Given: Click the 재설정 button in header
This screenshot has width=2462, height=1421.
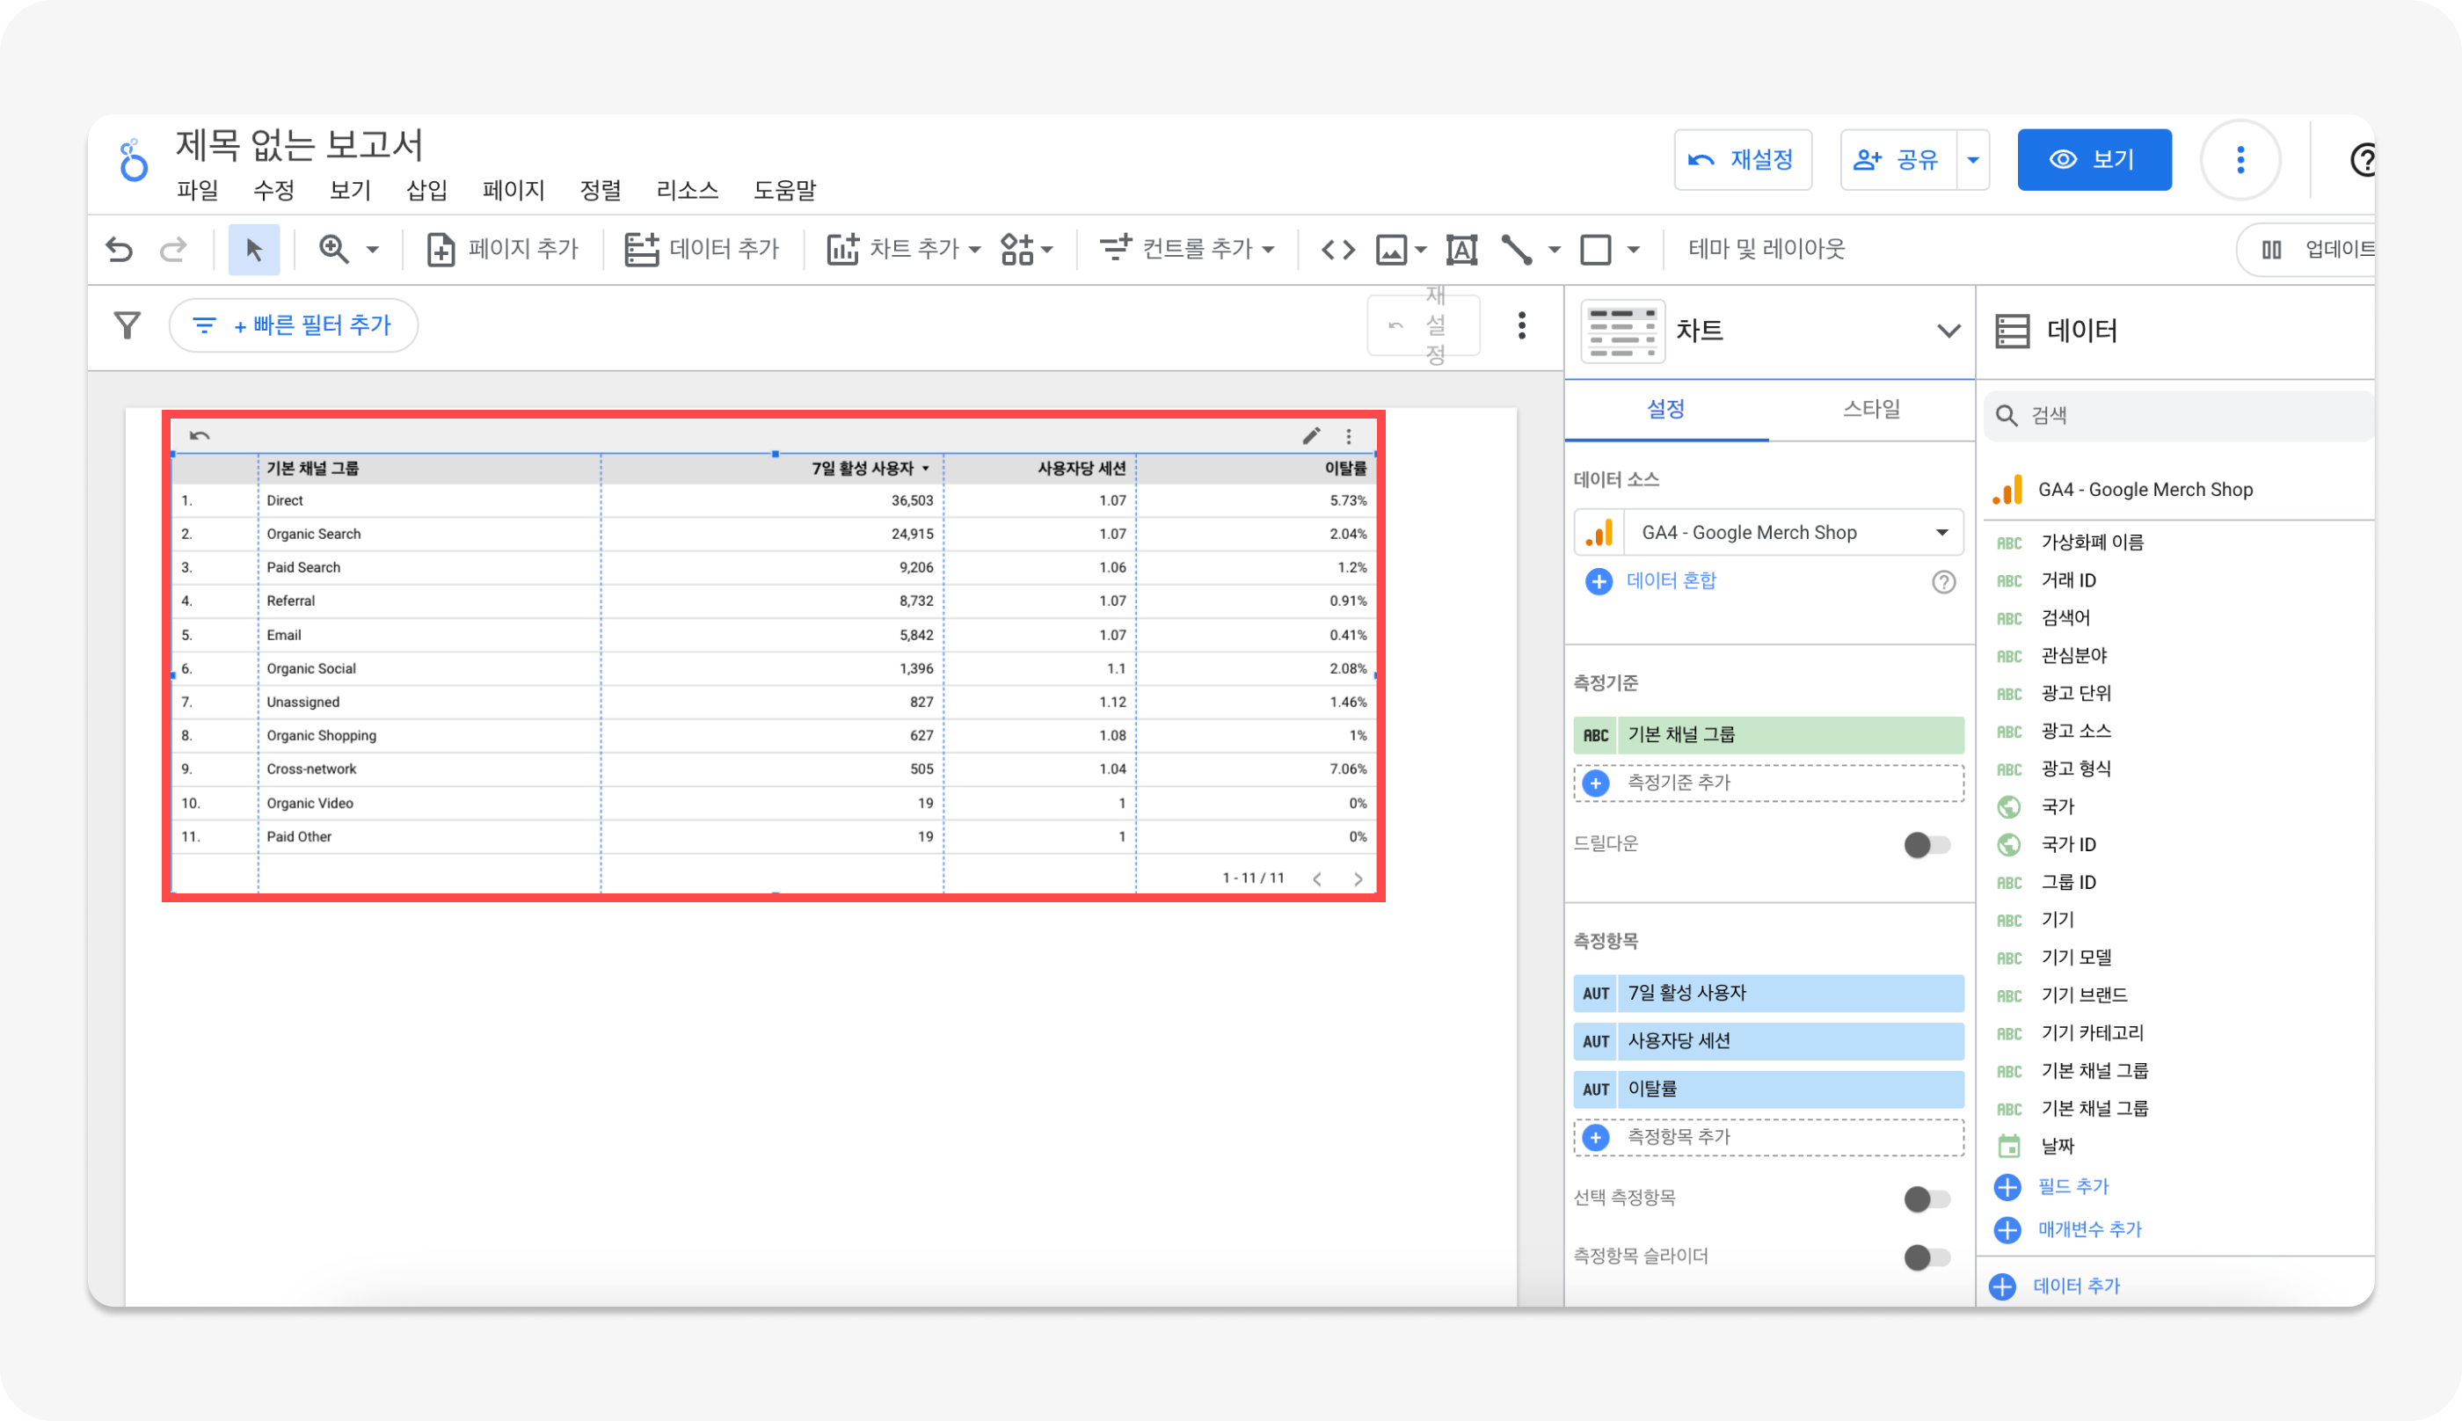Looking at the screenshot, I should 1743,160.
